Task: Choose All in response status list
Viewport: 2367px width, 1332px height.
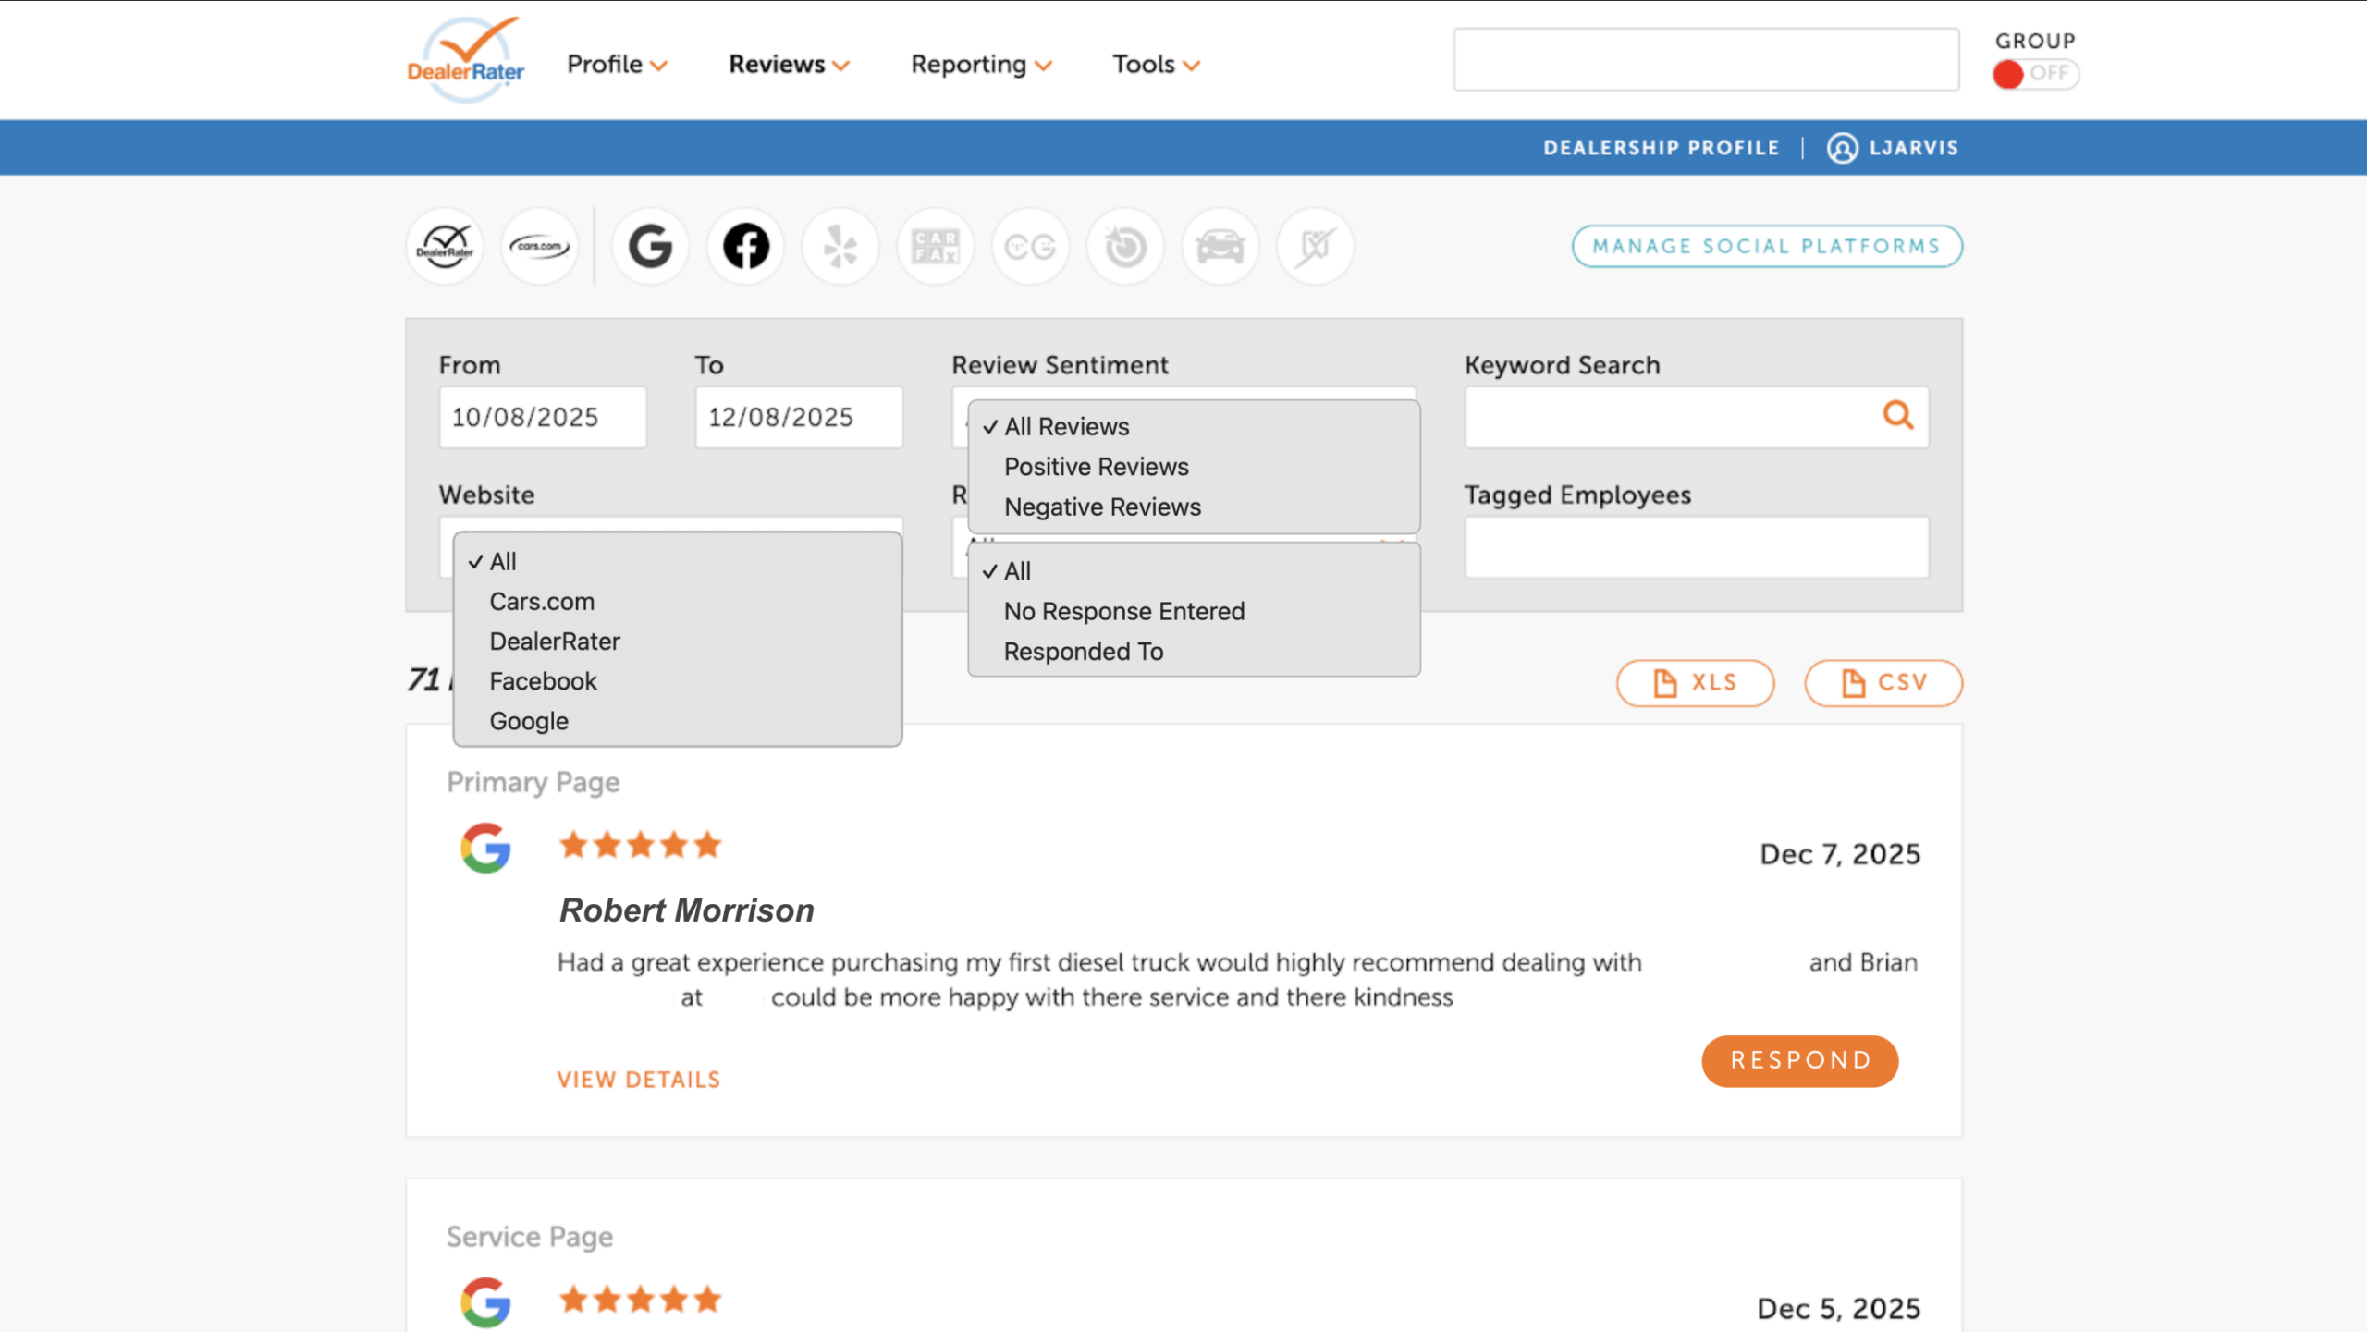Action: point(1194,571)
